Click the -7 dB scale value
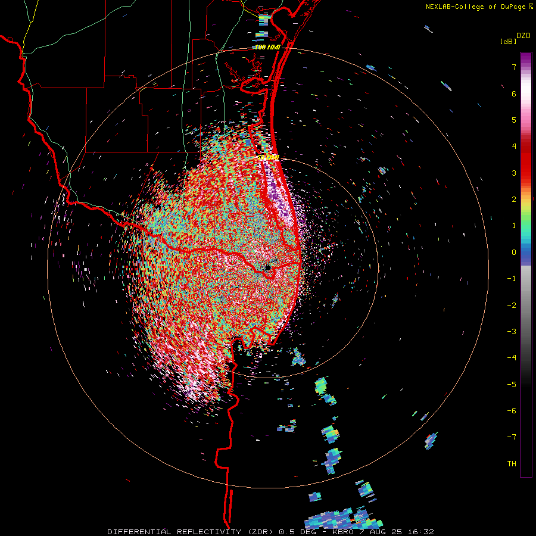Image resolution: width=536 pixels, height=536 pixels. [x=512, y=437]
